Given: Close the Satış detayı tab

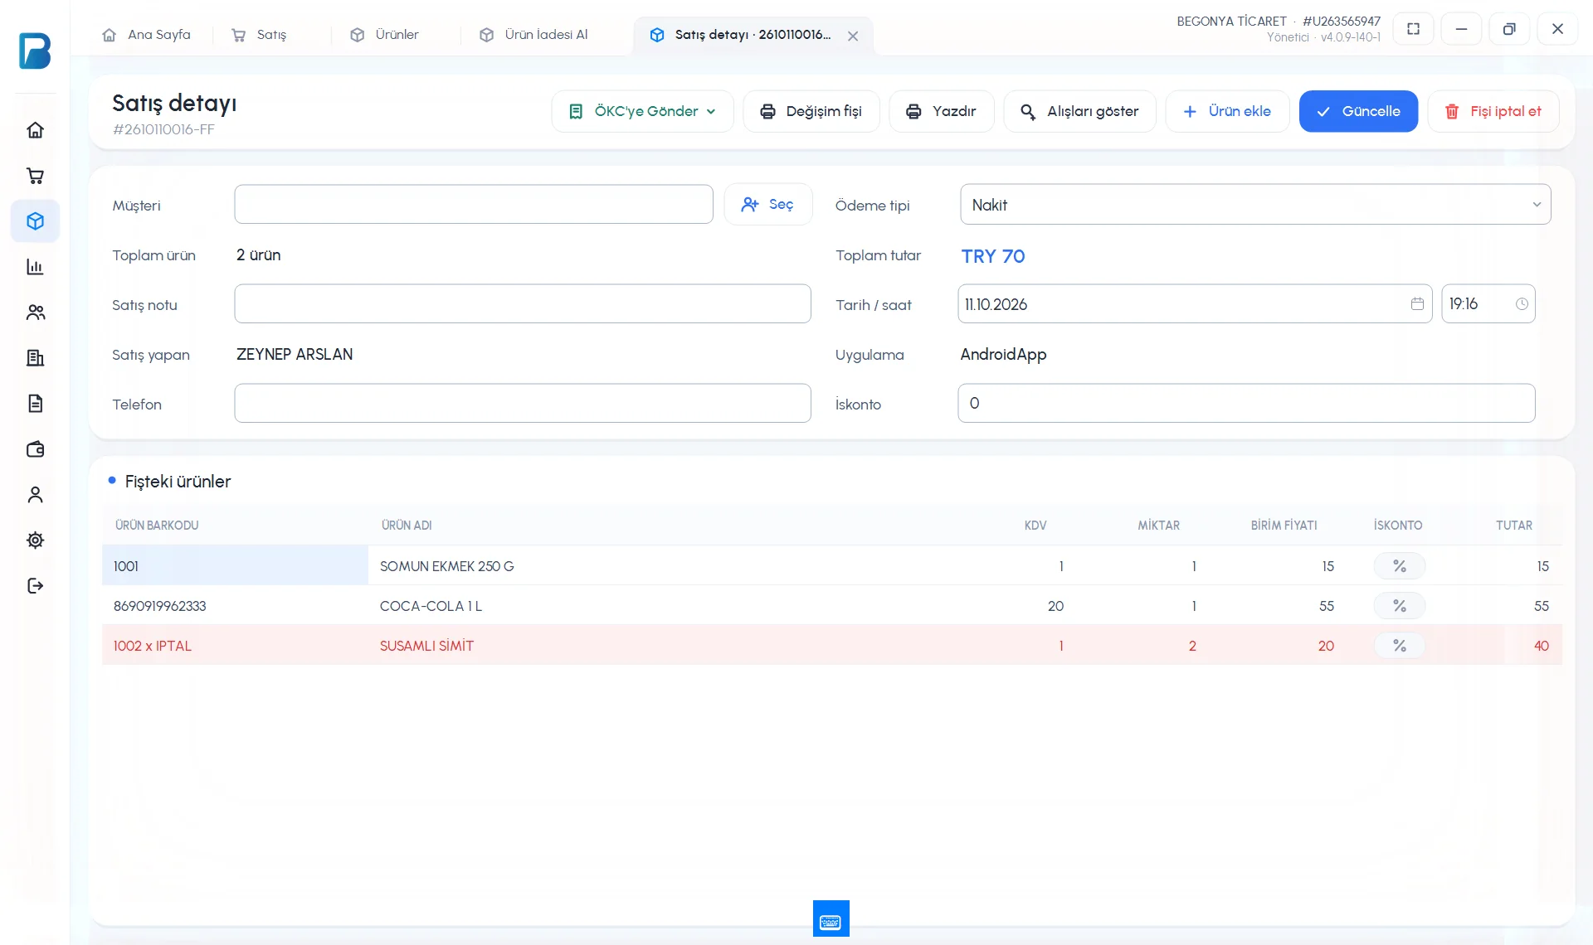Looking at the screenshot, I should 853,36.
